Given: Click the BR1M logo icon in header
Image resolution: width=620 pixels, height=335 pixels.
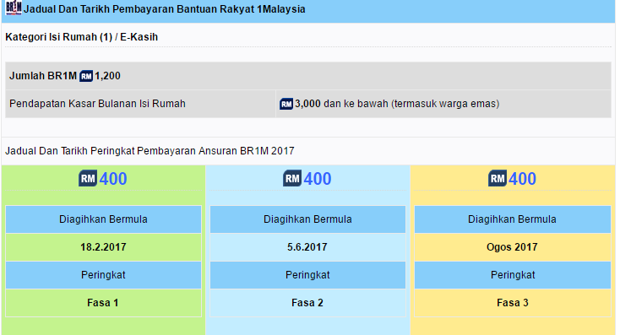Looking at the screenshot, I should click(x=14, y=8).
